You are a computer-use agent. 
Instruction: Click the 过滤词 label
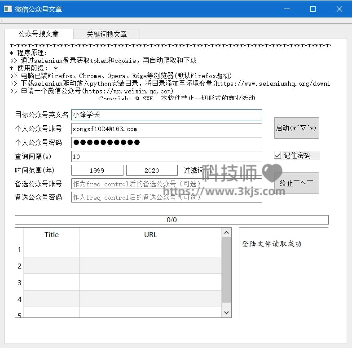(x=194, y=171)
